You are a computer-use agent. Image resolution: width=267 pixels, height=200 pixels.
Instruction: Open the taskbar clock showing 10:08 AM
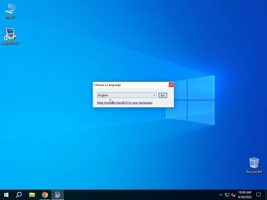245,195
